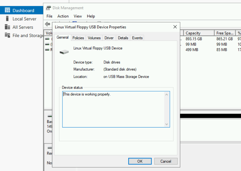
Task: Select the 499 MB capacity cell
Action: pos(192,50)
